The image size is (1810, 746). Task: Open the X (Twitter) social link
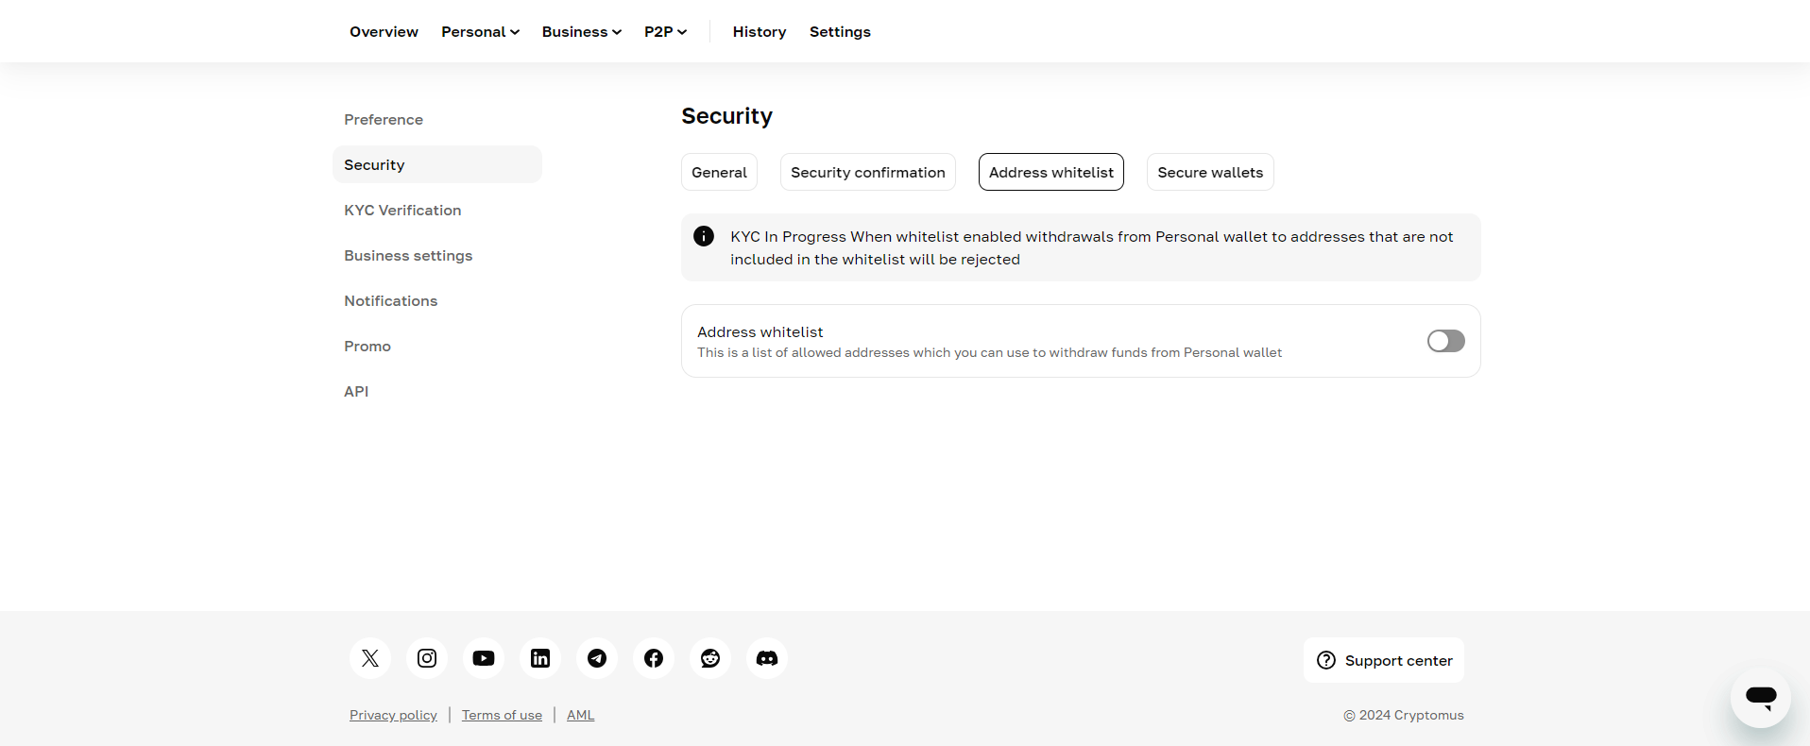pos(370,658)
